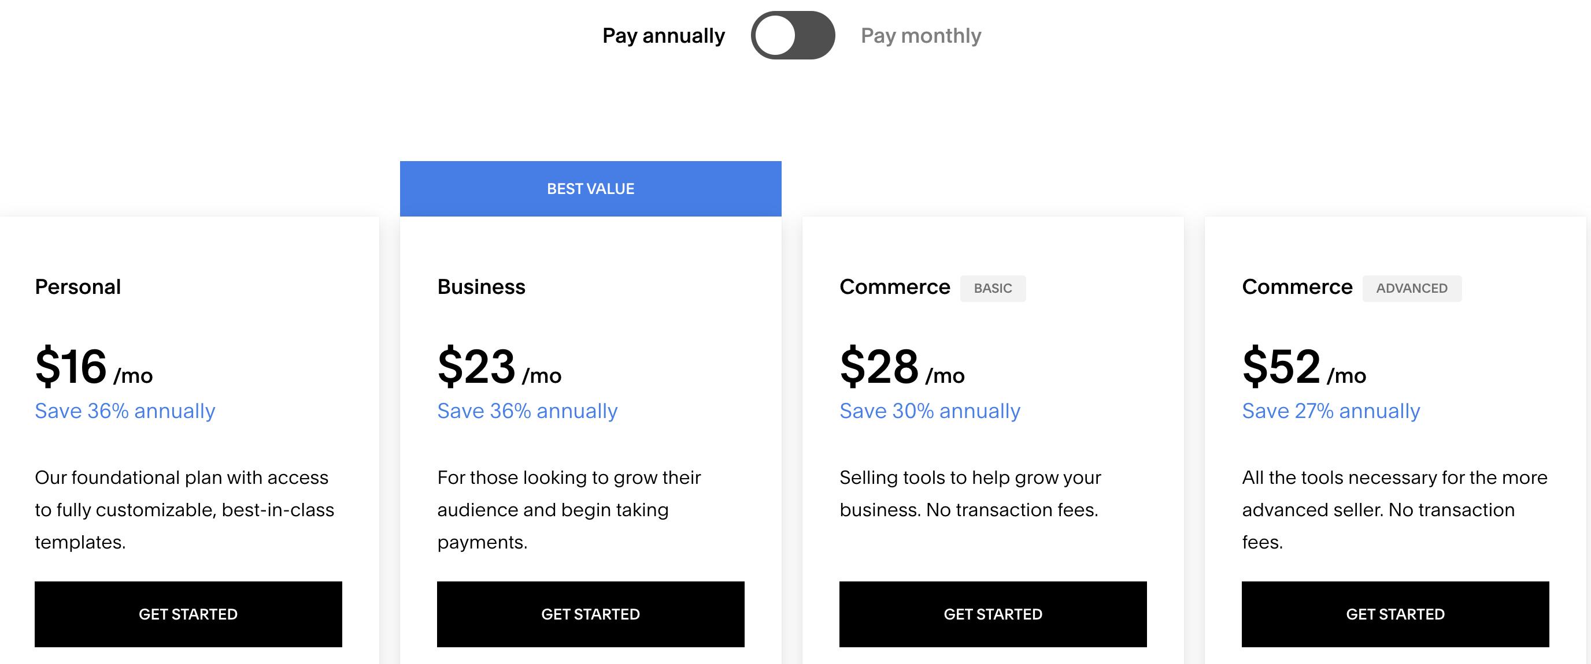
Task: Click the $16 per month price
Action: (x=93, y=367)
